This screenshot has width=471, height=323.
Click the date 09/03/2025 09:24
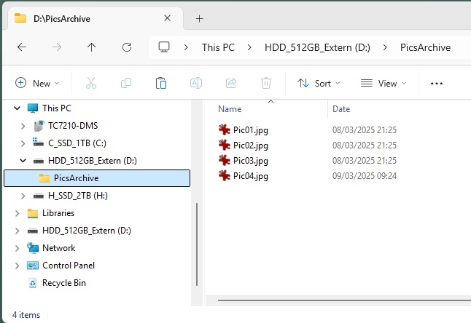(365, 176)
